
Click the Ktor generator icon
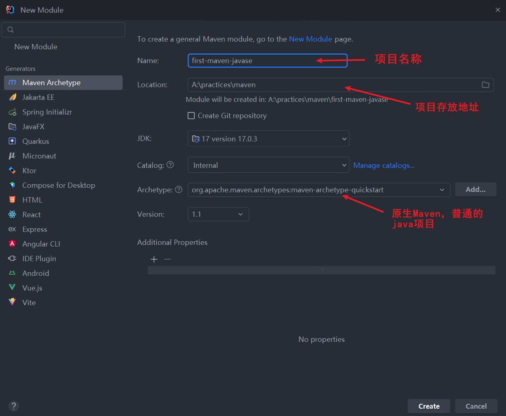13,170
